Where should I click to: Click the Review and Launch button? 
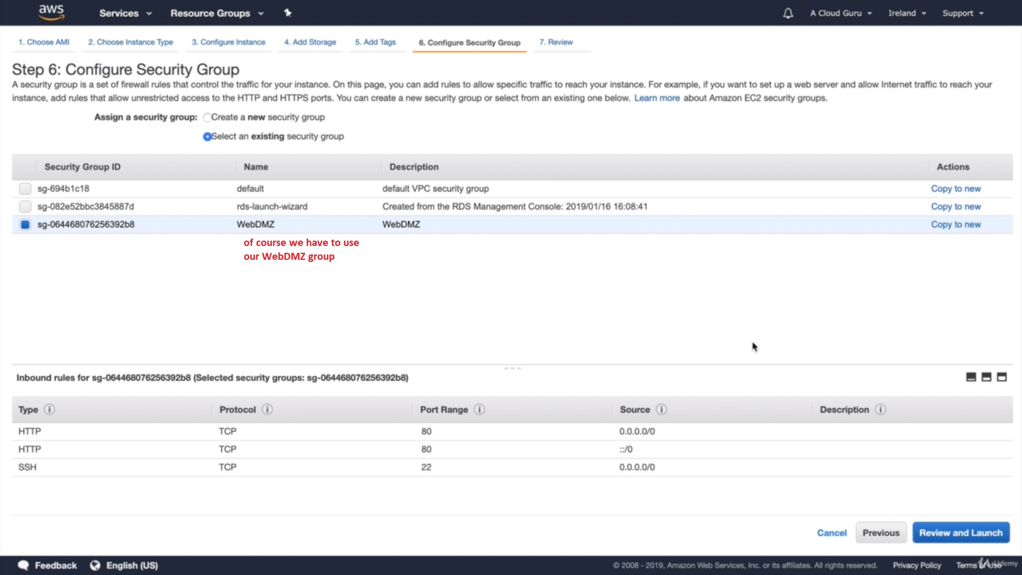click(960, 533)
